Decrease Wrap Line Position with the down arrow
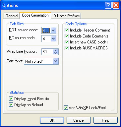Screen dimensions: 121x127 (55, 53)
